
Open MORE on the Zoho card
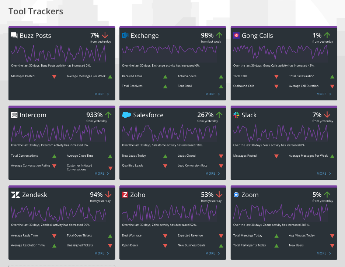pyautogui.click(x=213, y=253)
